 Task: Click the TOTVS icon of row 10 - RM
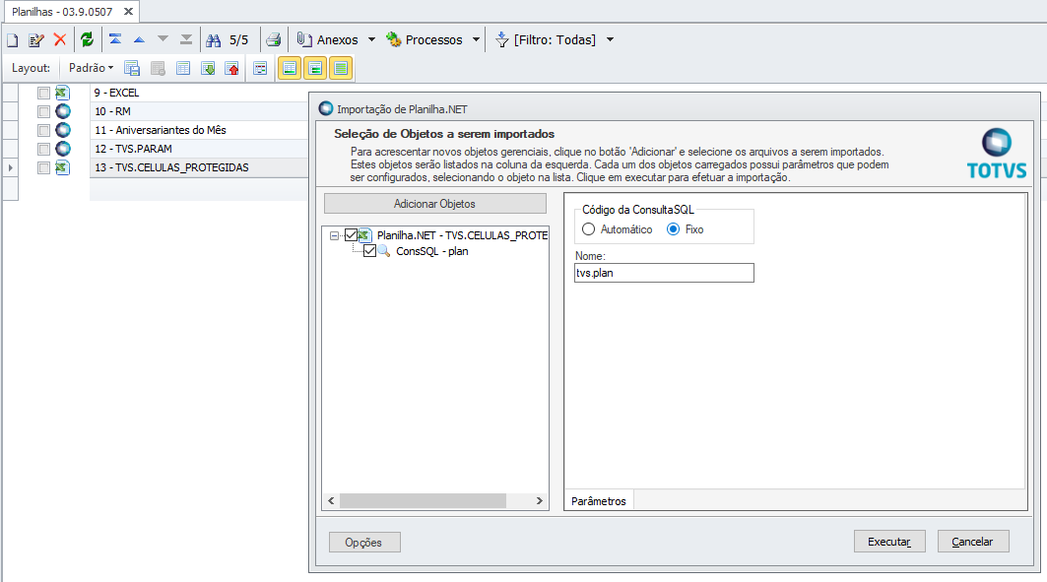(x=63, y=111)
